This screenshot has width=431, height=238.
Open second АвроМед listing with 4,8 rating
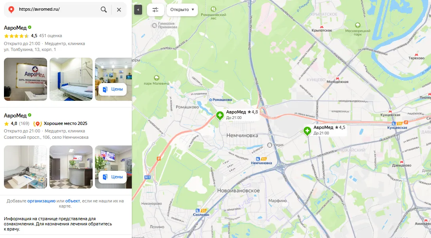[15, 115]
